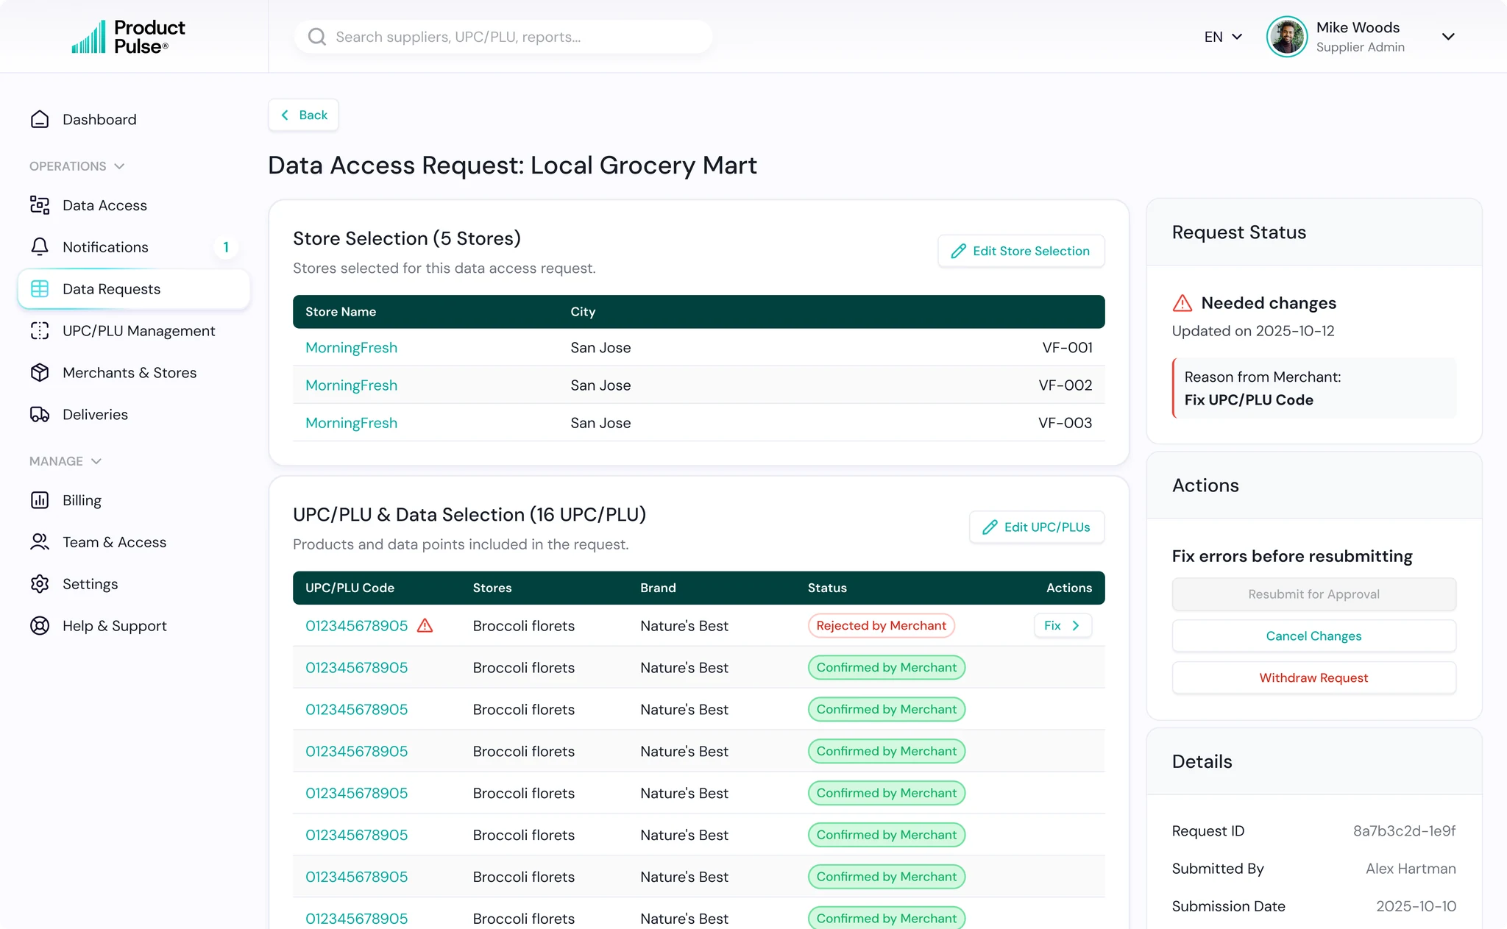1507x929 pixels.
Task: Collapse the MANAGE section
Action: [65, 461]
